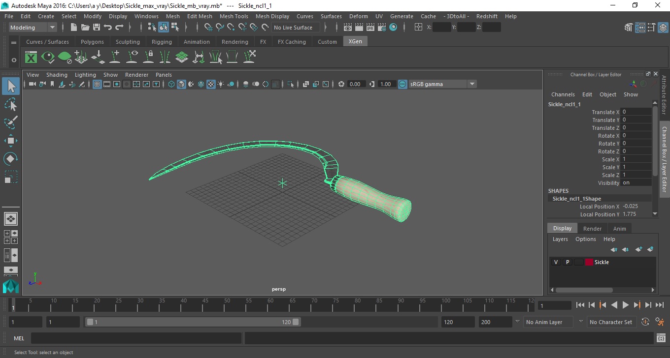Click the IPR render icon
Viewport: 670px width, 358px height.
pos(370,28)
